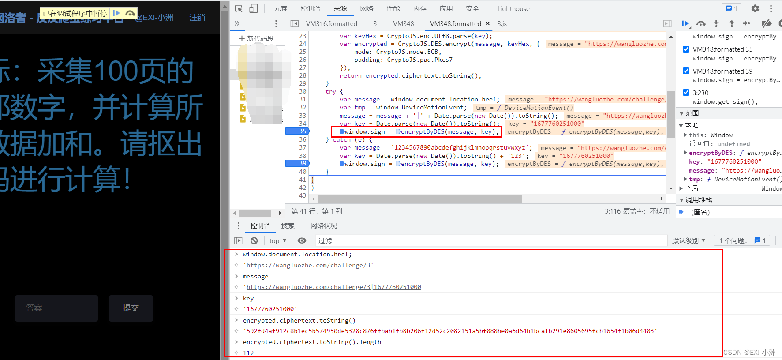The image size is (782, 360).
Task: Open the VM316:formatted file tab
Action: tap(332, 23)
